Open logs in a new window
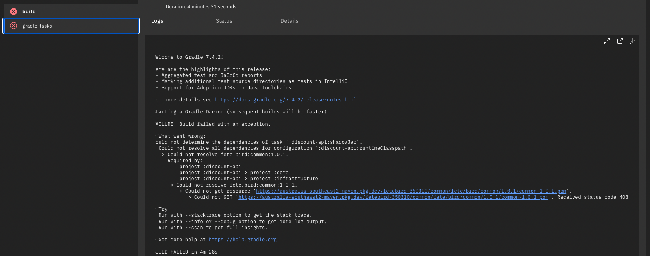 620,41
